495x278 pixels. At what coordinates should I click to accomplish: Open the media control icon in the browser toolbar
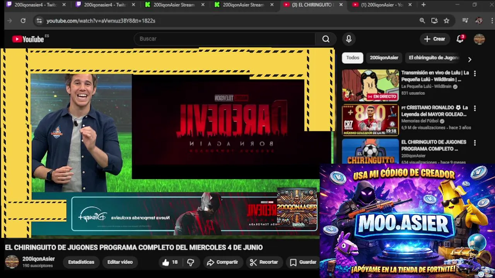(x=465, y=20)
